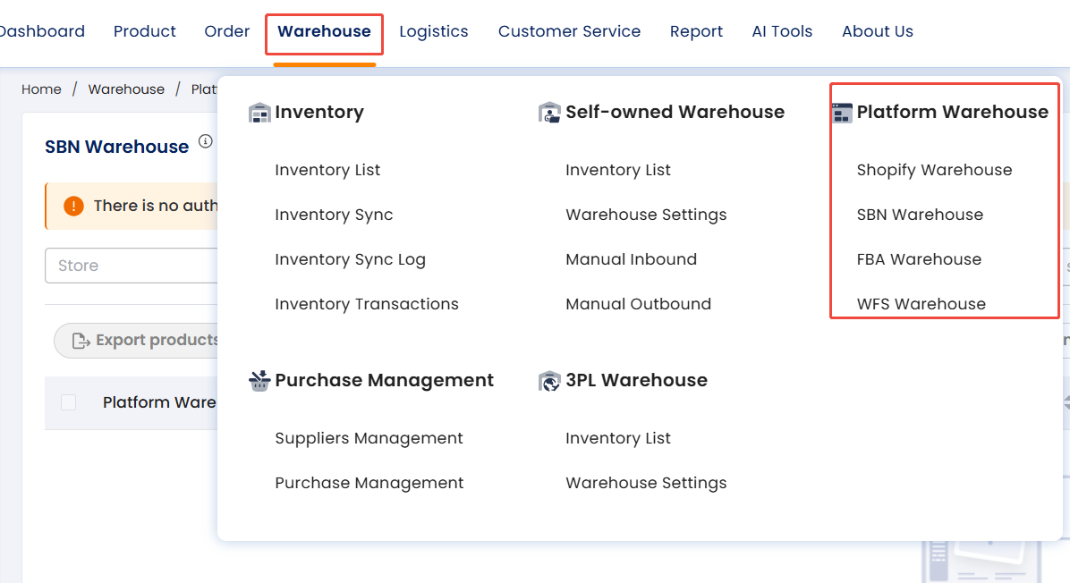
Task: Navigate to Home in breadcrumb
Action: (x=41, y=89)
